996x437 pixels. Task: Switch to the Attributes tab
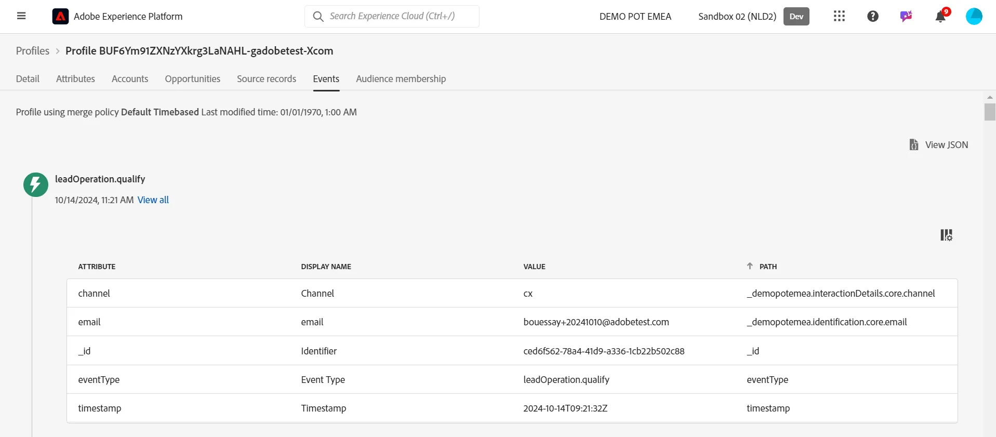[75, 79]
